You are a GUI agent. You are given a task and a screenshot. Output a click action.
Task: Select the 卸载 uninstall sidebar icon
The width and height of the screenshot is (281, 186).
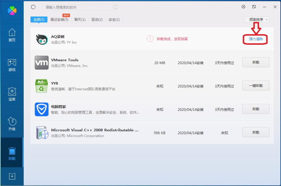click(x=12, y=154)
